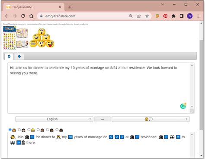Open the Grammarly icon in text box

tap(183, 106)
